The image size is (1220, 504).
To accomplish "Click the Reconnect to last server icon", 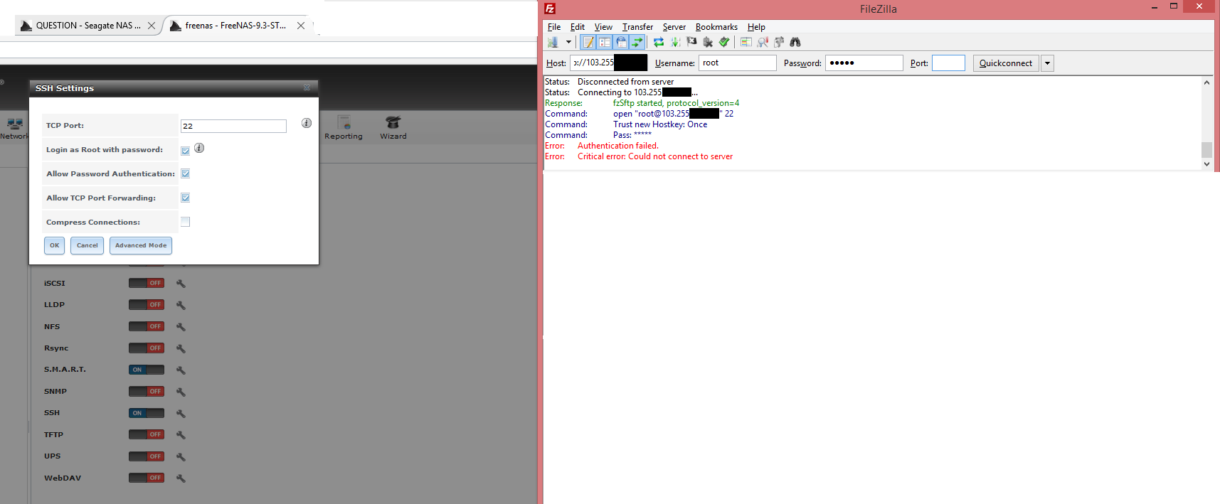I will click(724, 42).
